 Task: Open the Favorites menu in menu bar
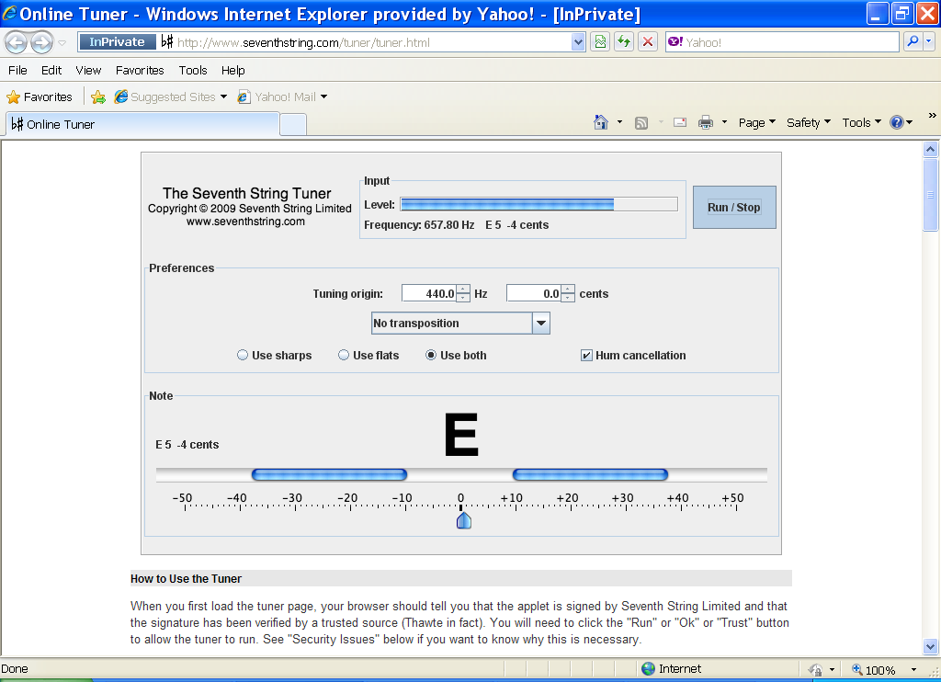pos(140,70)
